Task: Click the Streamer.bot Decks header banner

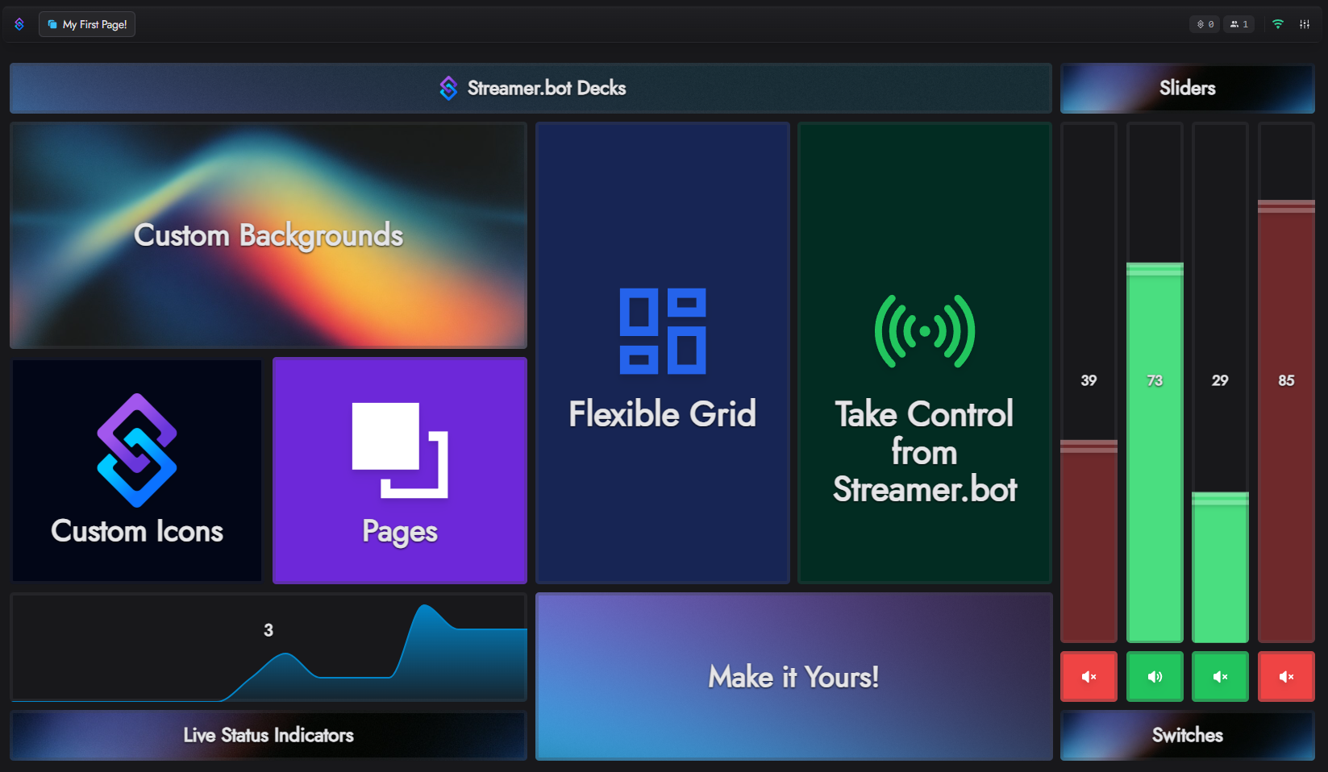Action: [x=531, y=88]
